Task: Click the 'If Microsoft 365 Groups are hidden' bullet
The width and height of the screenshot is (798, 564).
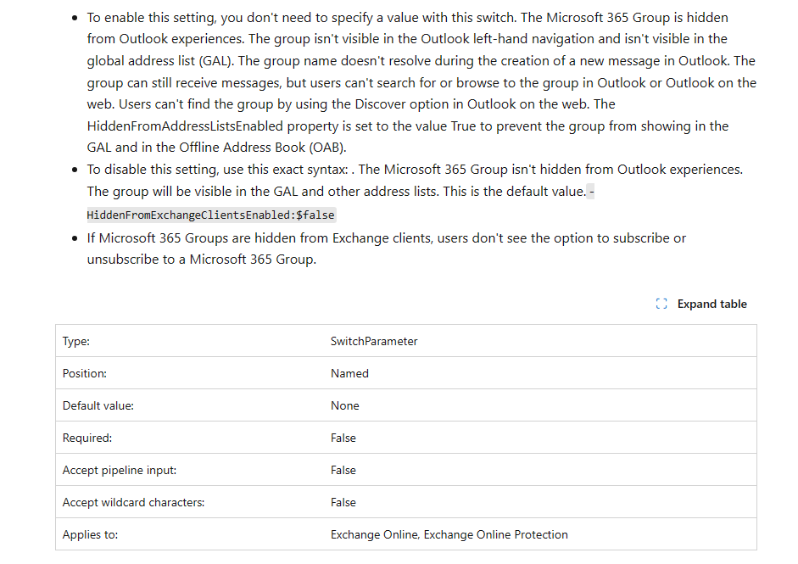Action: pos(386,248)
